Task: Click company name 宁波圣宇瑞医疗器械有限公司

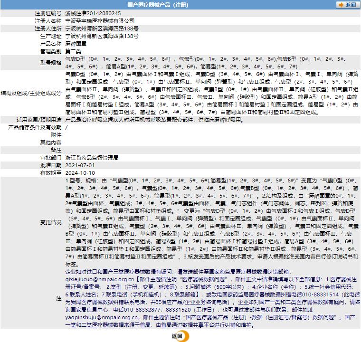Action: click(100, 21)
